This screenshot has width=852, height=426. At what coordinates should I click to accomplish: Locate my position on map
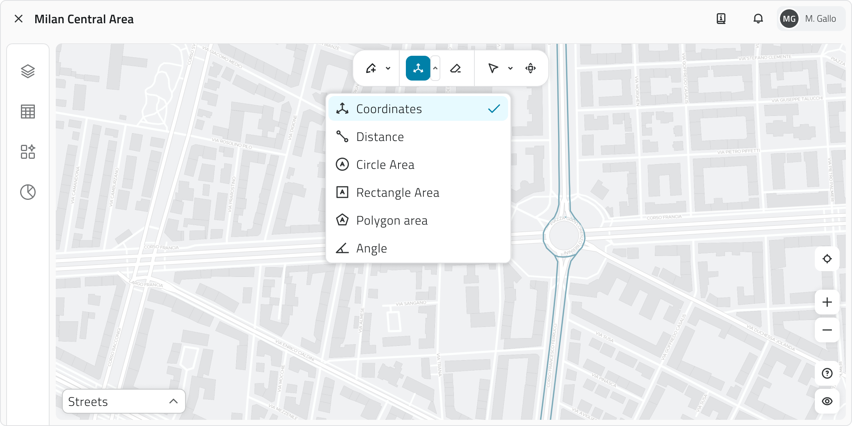pos(827,259)
